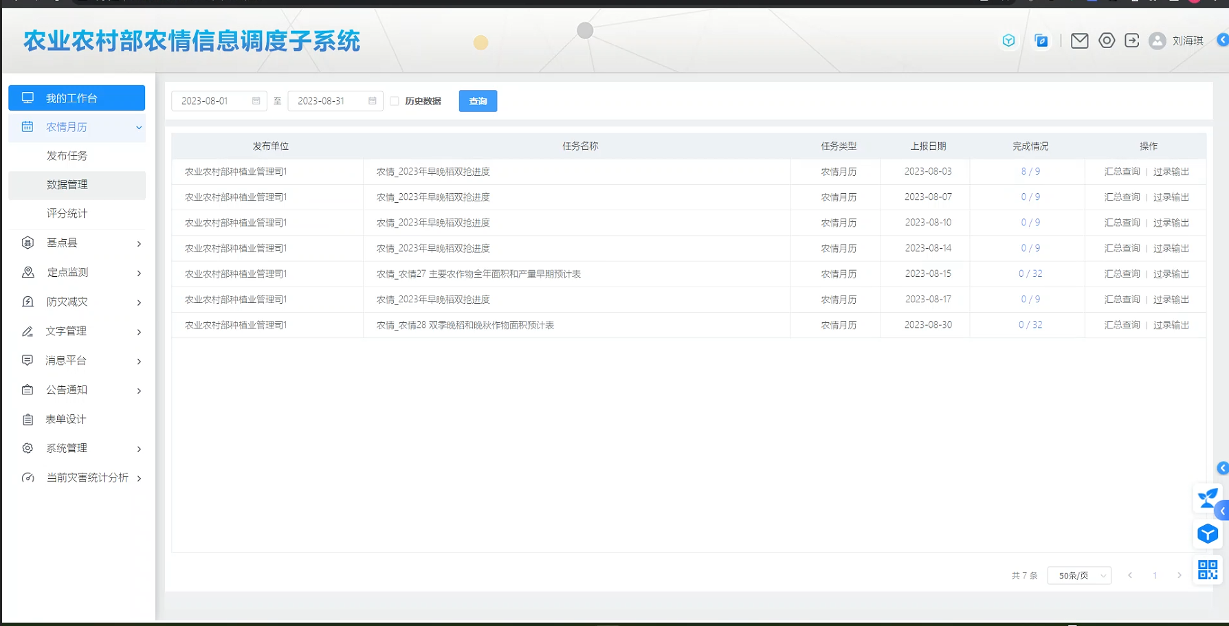Click the blue 查询 button
1229x626 pixels.
(478, 101)
